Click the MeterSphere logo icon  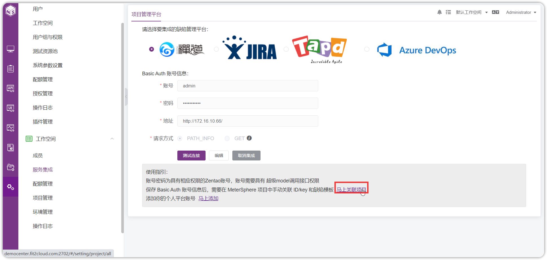[x=11, y=11]
